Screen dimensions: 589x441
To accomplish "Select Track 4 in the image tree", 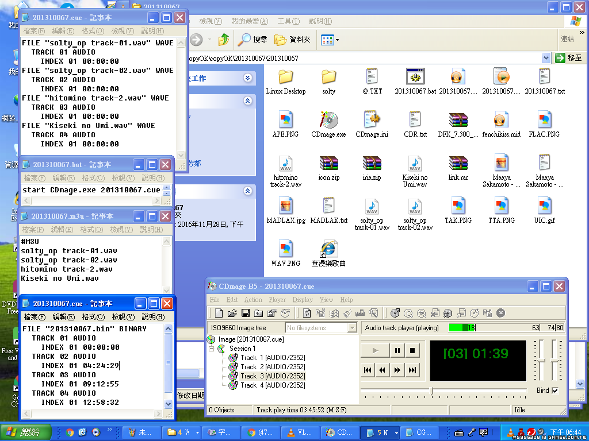I will tap(273, 385).
